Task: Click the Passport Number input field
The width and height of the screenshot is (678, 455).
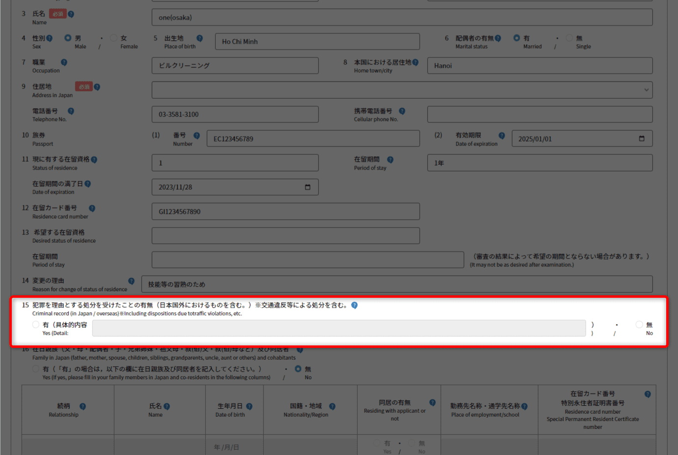Action: pos(313,139)
